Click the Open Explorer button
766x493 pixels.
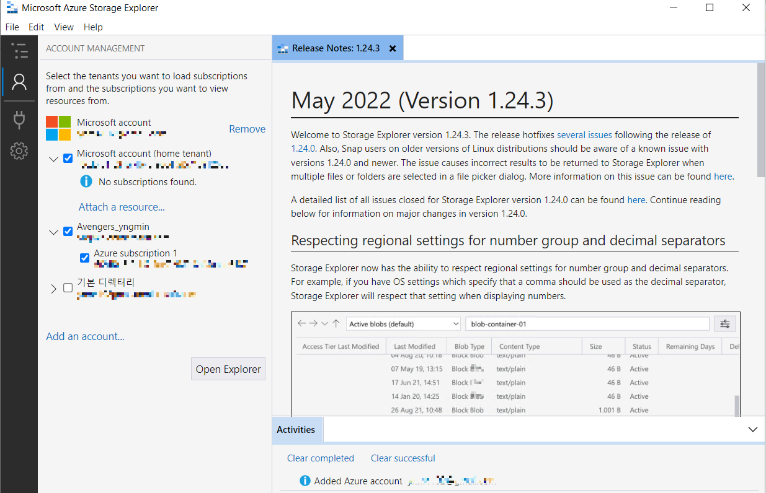[x=228, y=369]
